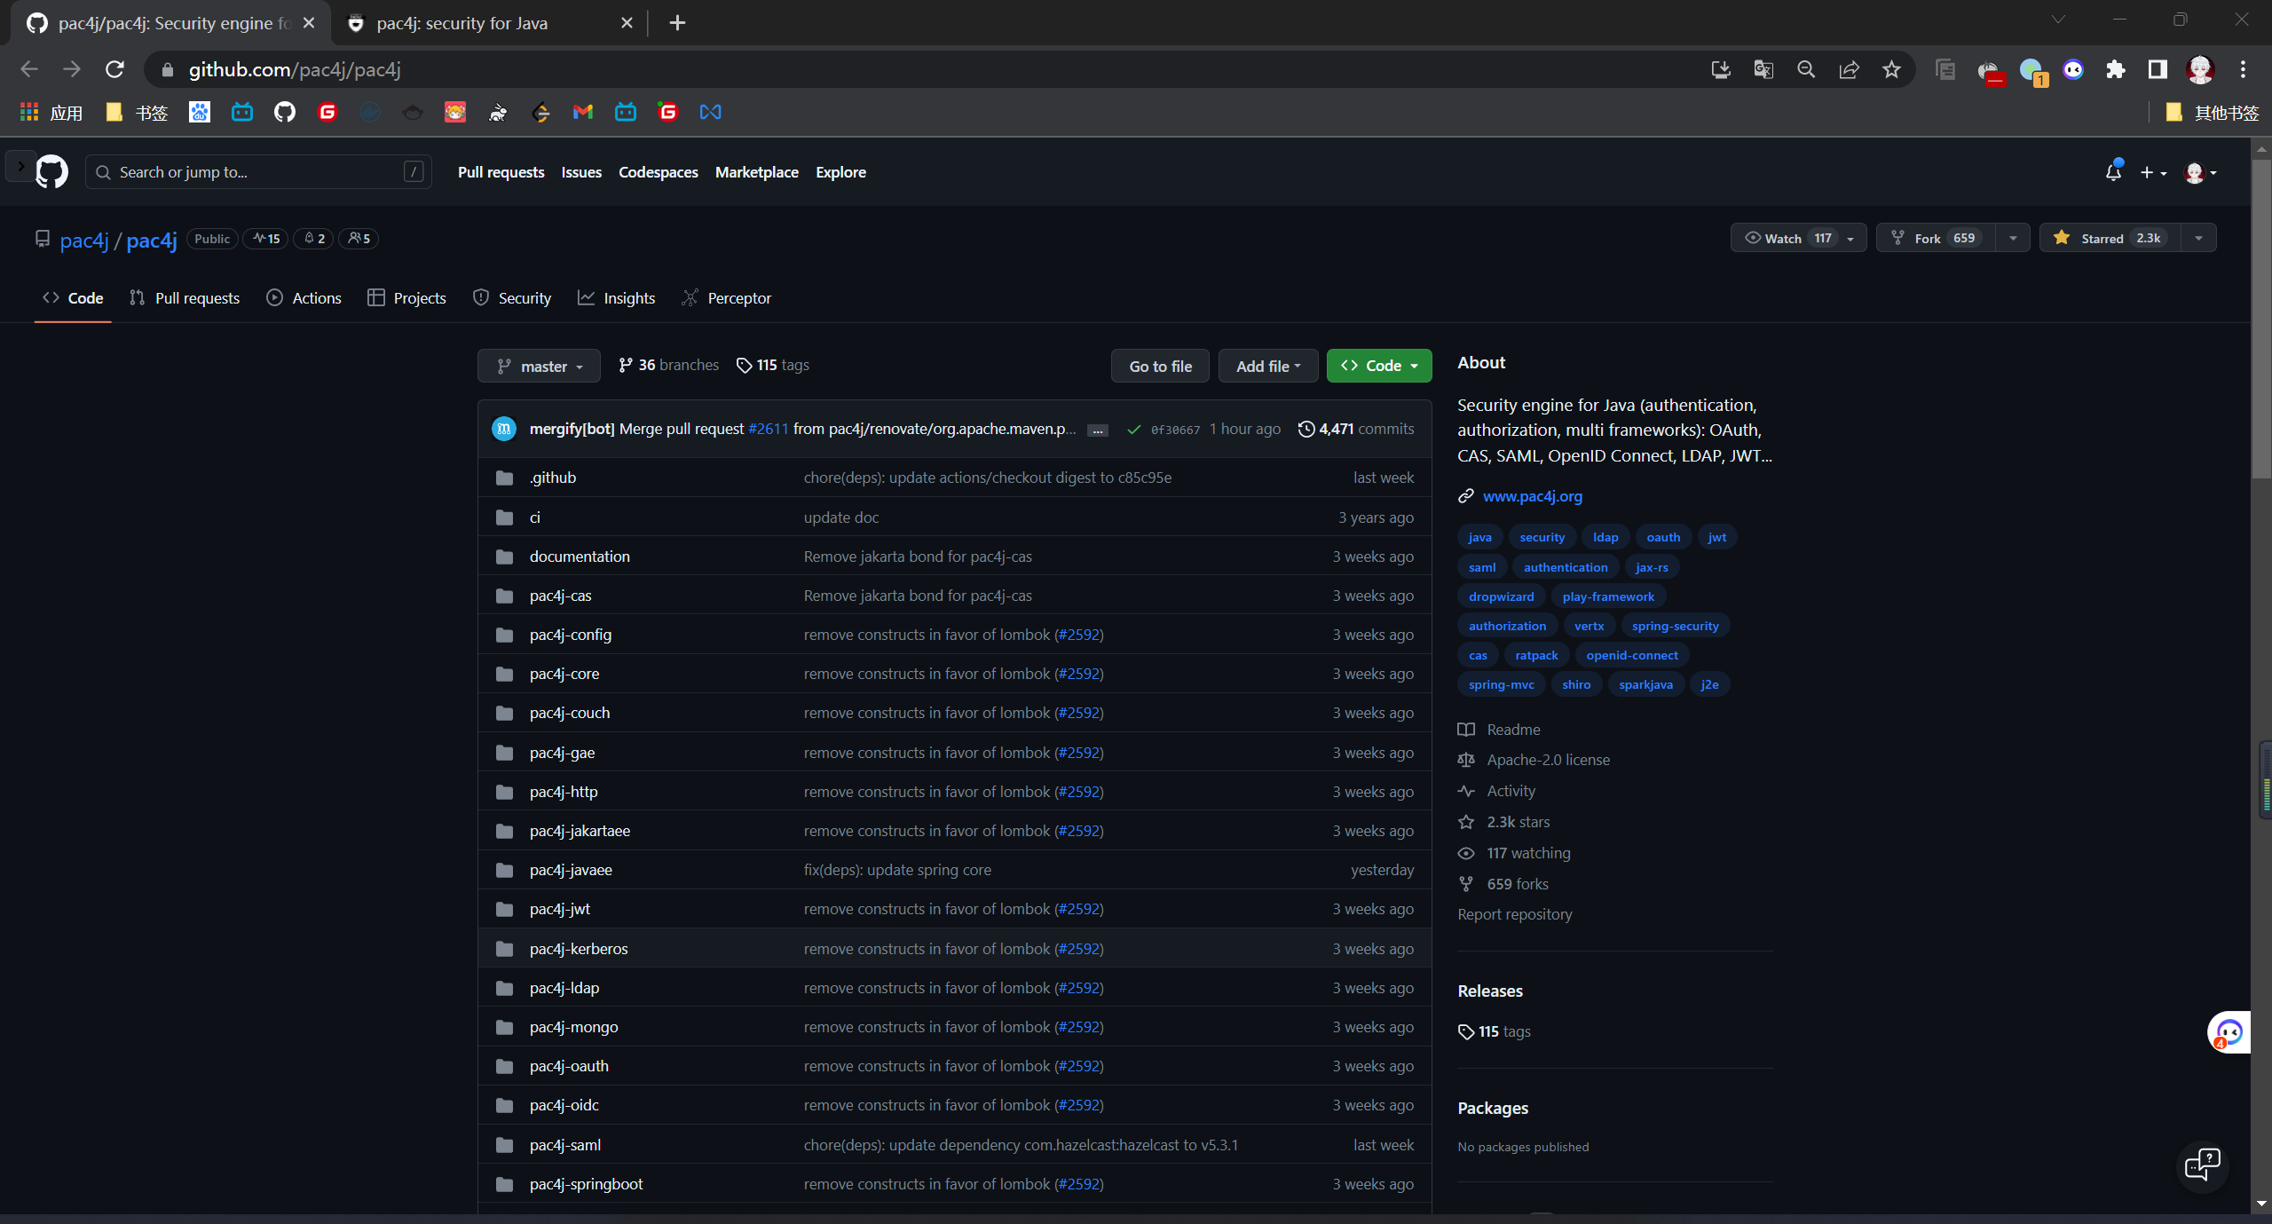Click the green commit status checkmark
The height and width of the screenshot is (1224, 2272).
click(x=1133, y=430)
